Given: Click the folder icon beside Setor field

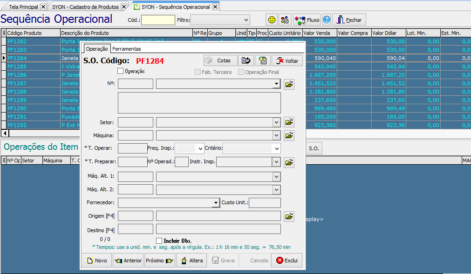Looking at the screenshot, I should 289,122.
